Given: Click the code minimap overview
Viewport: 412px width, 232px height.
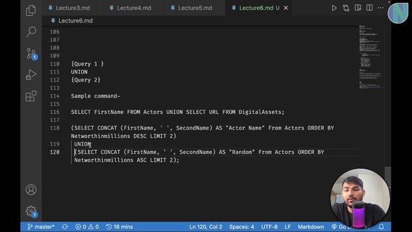Looking at the screenshot, I should pyautogui.click(x=371, y=57).
